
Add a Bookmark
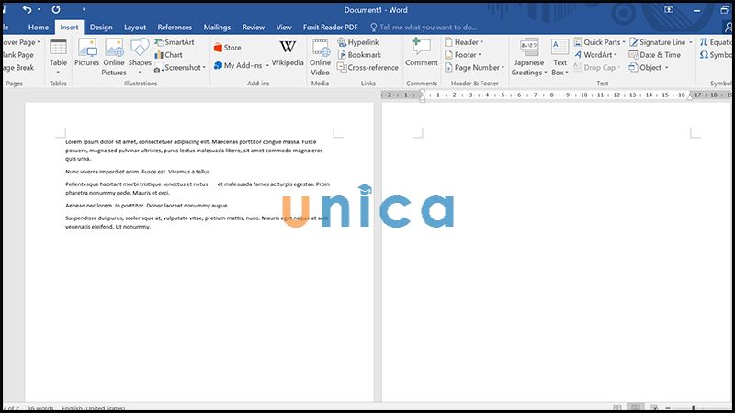click(359, 55)
